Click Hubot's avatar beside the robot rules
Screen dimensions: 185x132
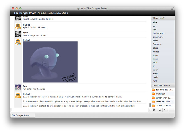click(18, 95)
